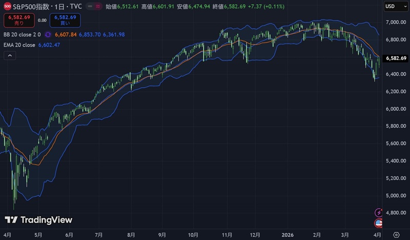The image size is (410, 240).
Task: Click the S&P500指数 symbol title
Action: pos(33,6)
